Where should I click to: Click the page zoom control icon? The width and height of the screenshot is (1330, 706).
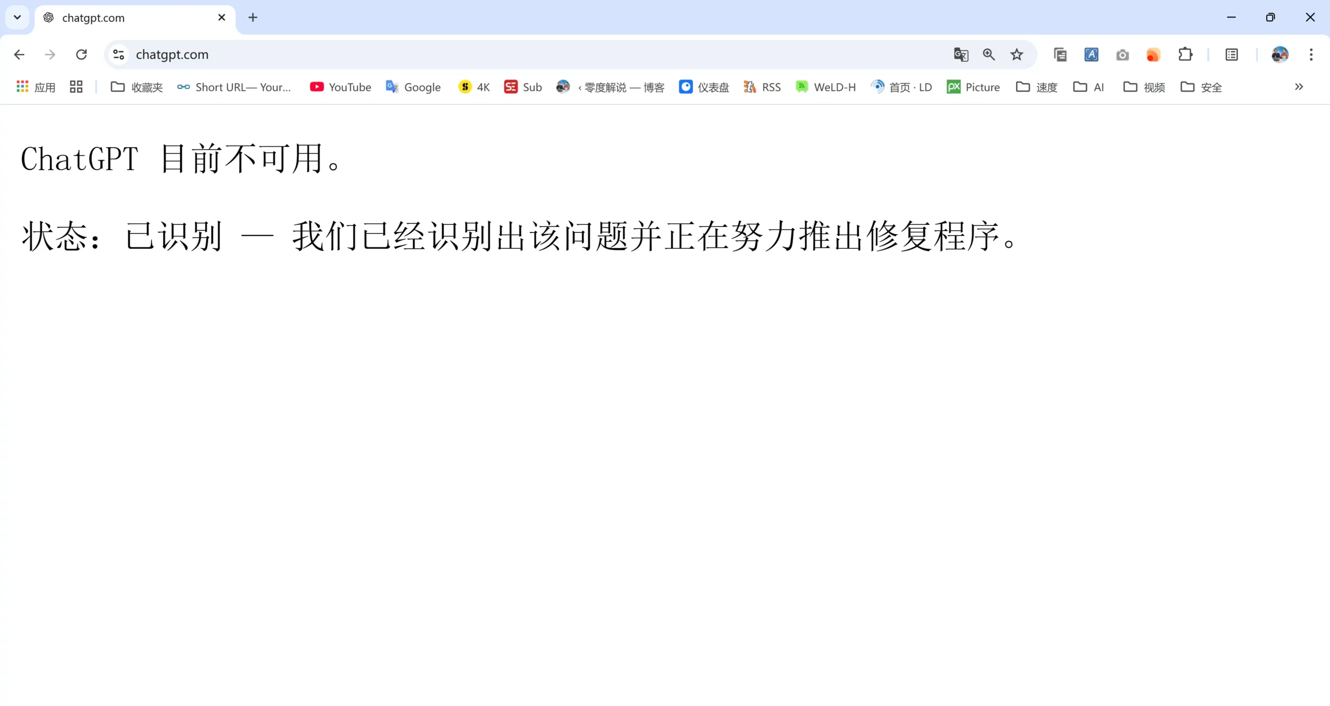tap(989, 54)
